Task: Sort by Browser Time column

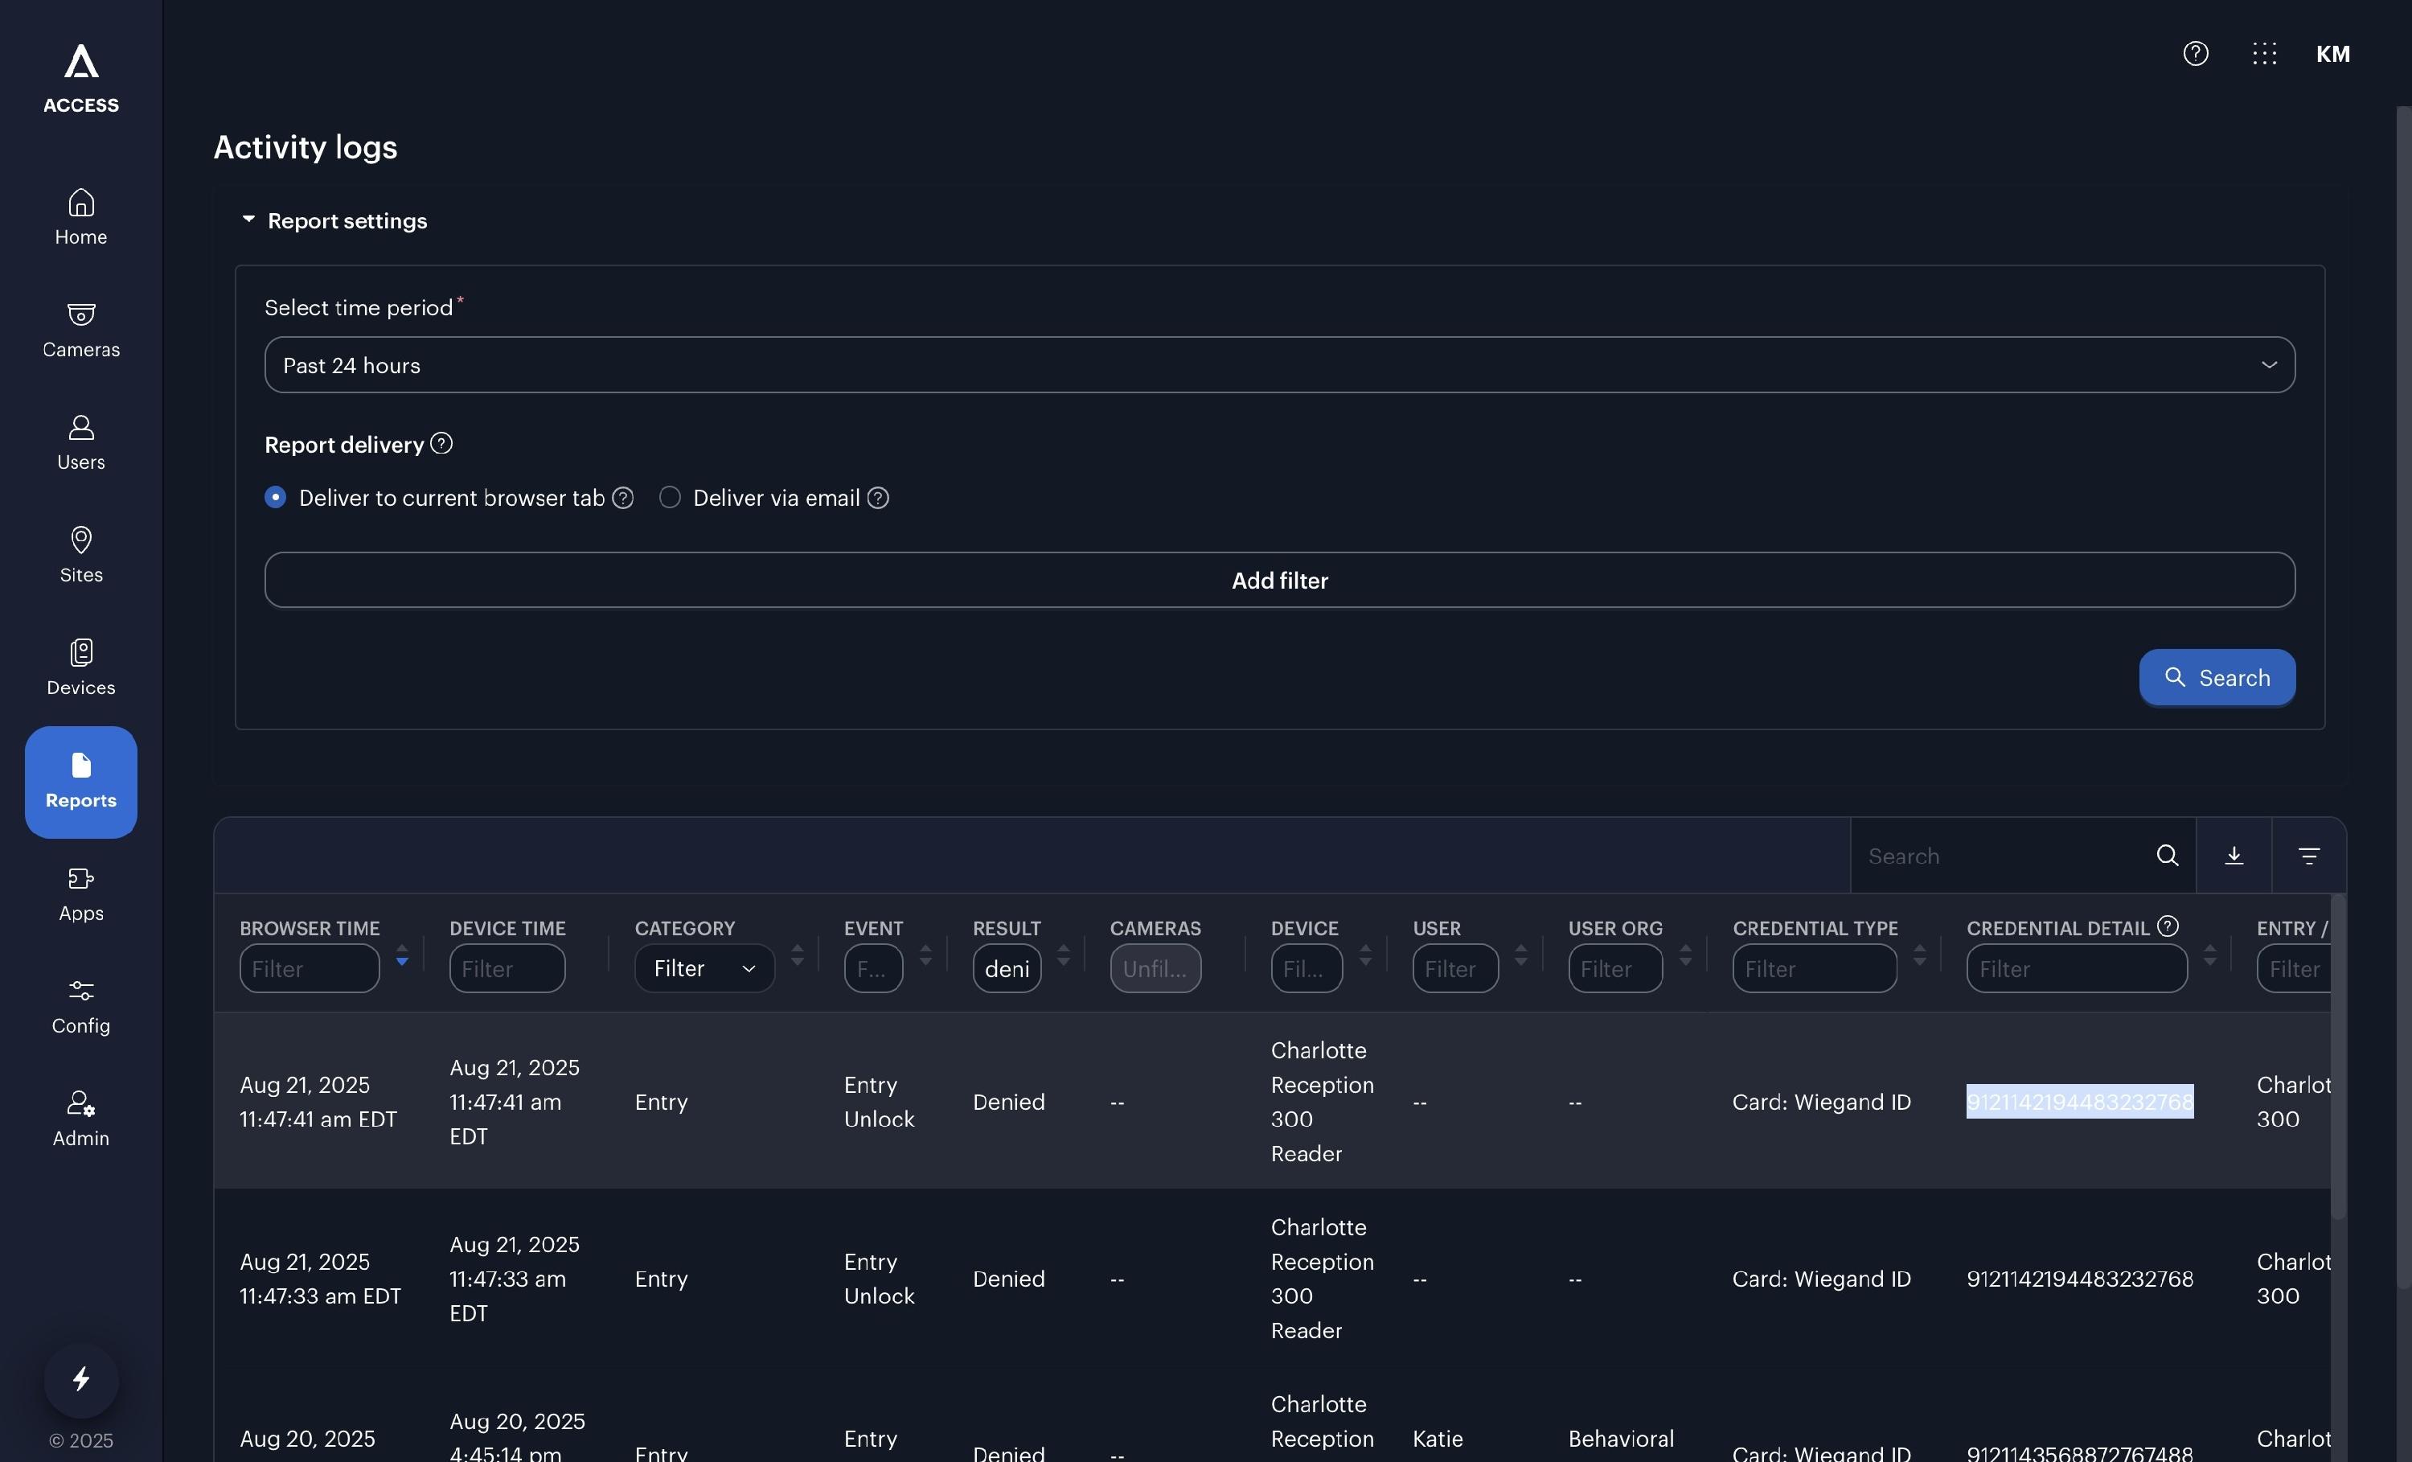Action: click(x=401, y=955)
